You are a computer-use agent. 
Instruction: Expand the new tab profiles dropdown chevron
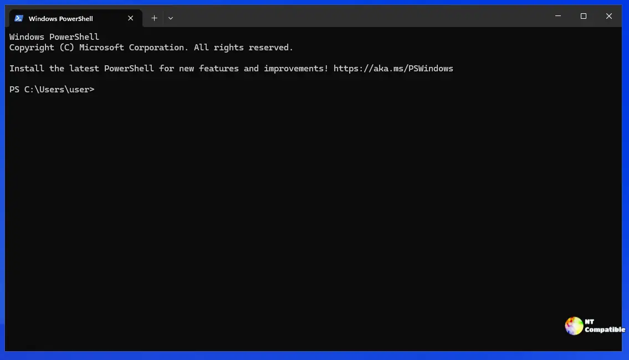click(x=171, y=18)
